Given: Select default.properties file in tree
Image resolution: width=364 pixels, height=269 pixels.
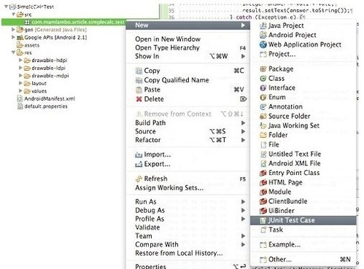Looking at the screenshot, I should coord(46,106).
